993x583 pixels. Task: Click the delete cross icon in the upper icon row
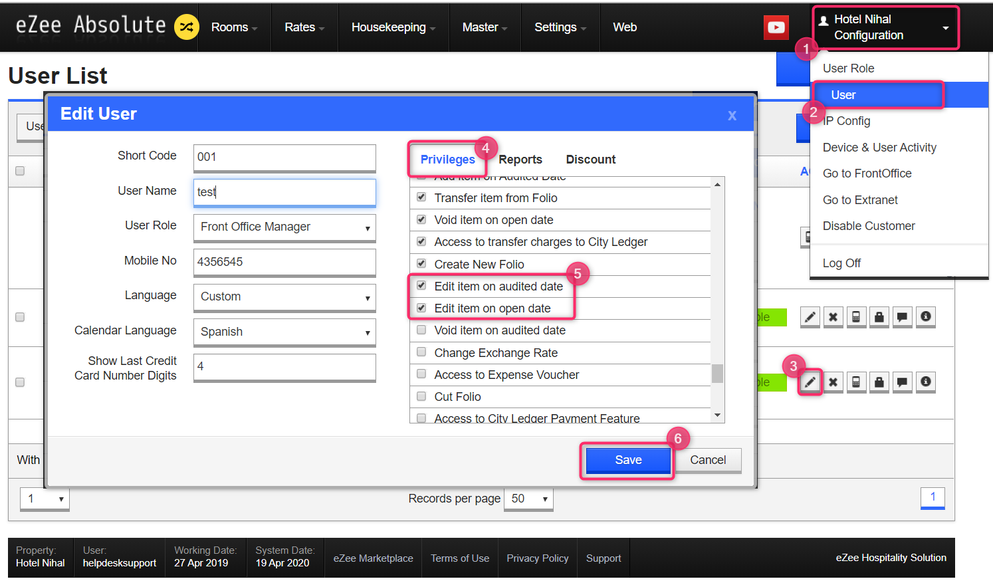[x=833, y=317]
